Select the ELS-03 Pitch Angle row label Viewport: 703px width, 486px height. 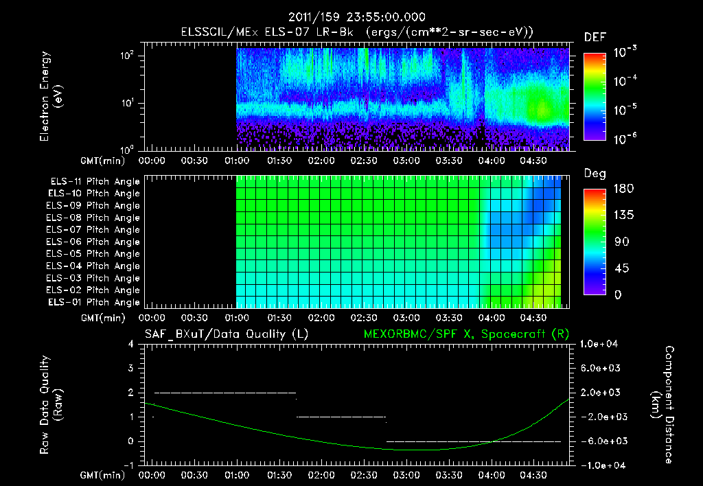(93, 279)
